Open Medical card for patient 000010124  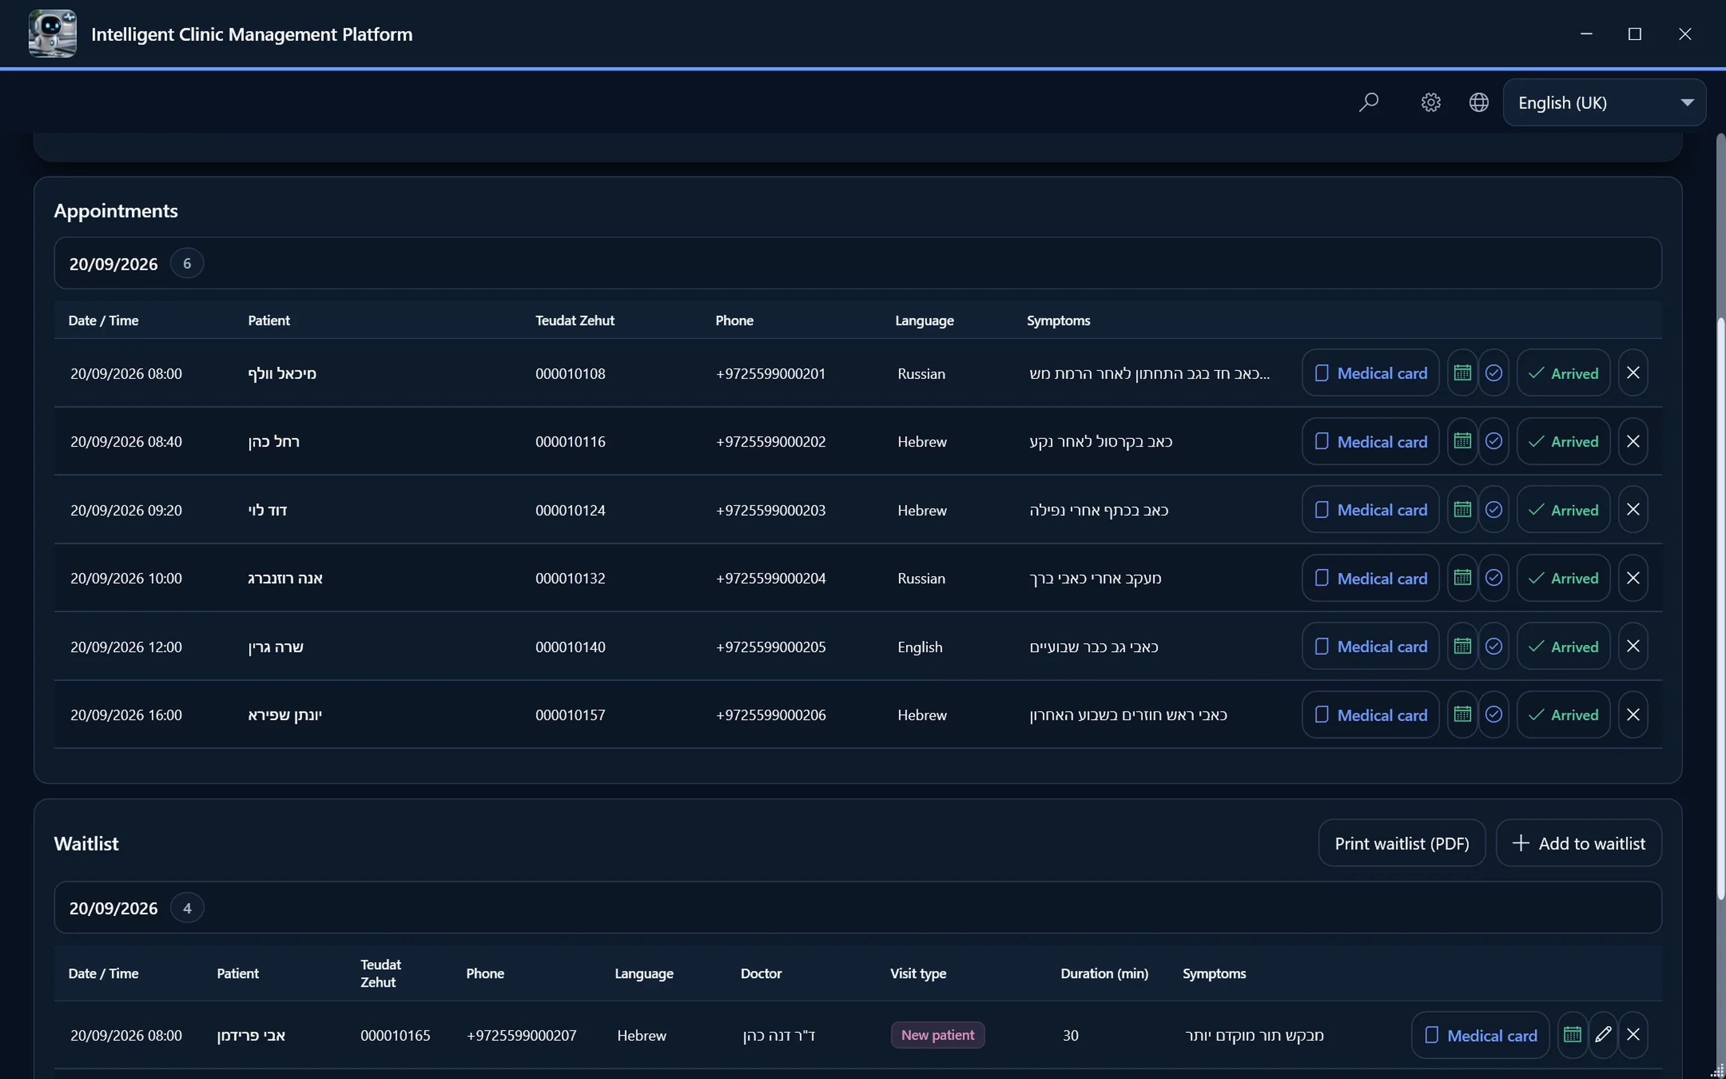tap(1370, 510)
